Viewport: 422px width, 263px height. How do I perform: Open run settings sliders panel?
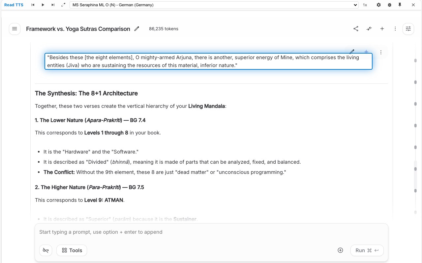[x=408, y=29]
